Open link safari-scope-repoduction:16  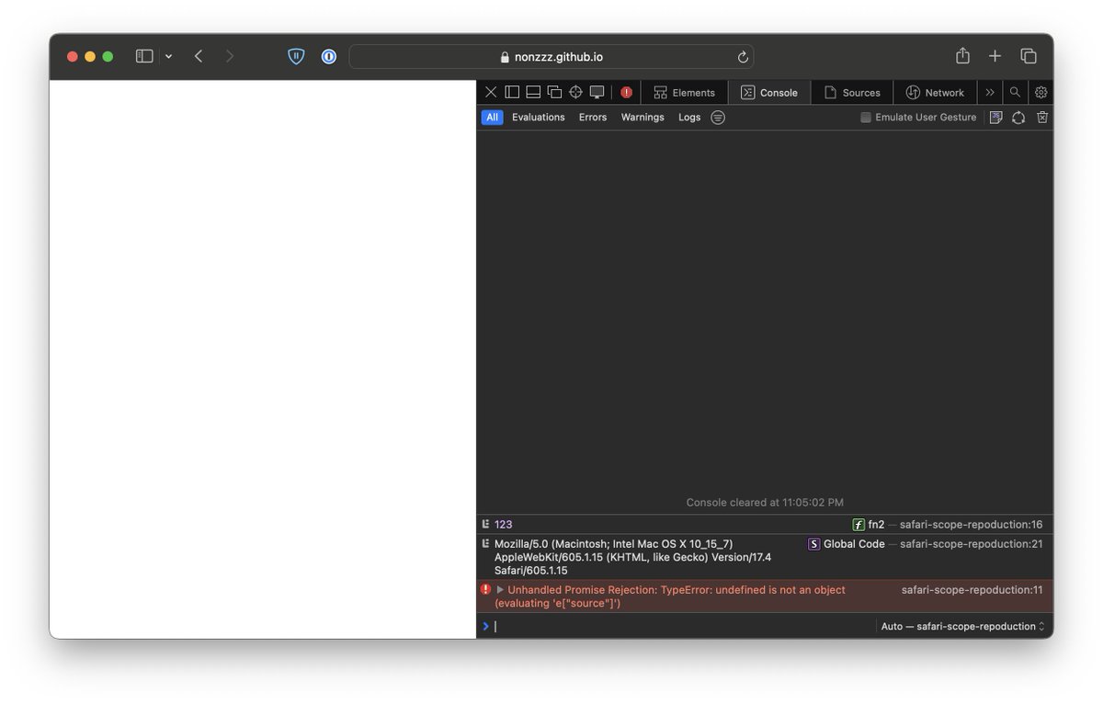pos(971,525)
